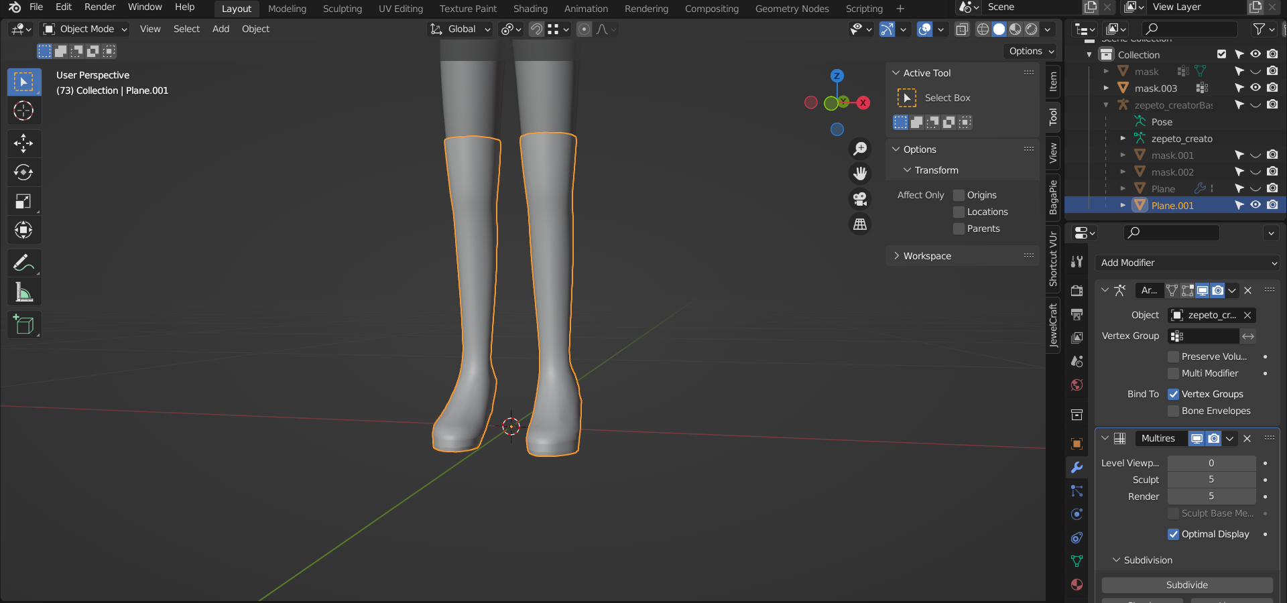This screenshot has width=1287, height=603.
Task: Switch to orthographic/perspective grid view icon
Action: point(860,224)
